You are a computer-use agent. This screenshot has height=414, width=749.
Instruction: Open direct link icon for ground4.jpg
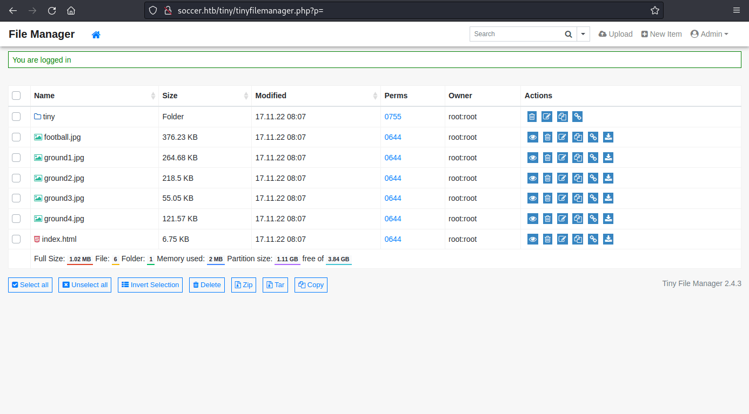593,219
